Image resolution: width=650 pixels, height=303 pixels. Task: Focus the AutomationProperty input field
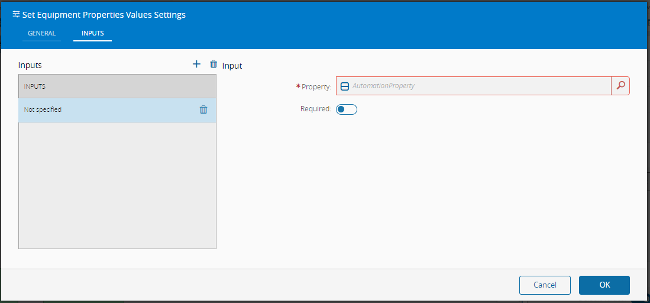coord(473,86)
